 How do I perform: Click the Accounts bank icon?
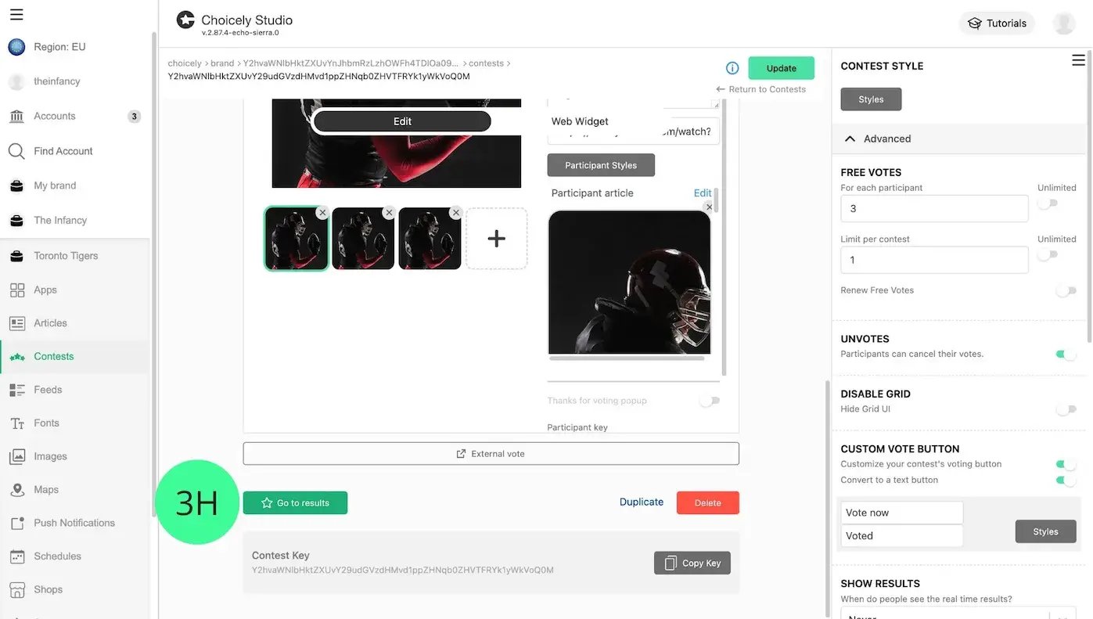16,117
